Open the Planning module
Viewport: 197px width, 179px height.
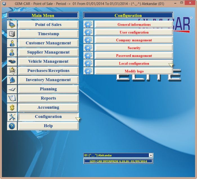click(48, 89)
